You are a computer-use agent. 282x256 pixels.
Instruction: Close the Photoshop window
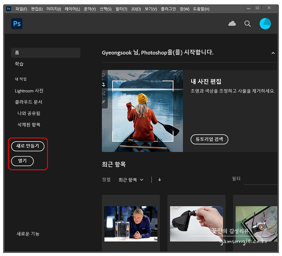click(269, 8)
